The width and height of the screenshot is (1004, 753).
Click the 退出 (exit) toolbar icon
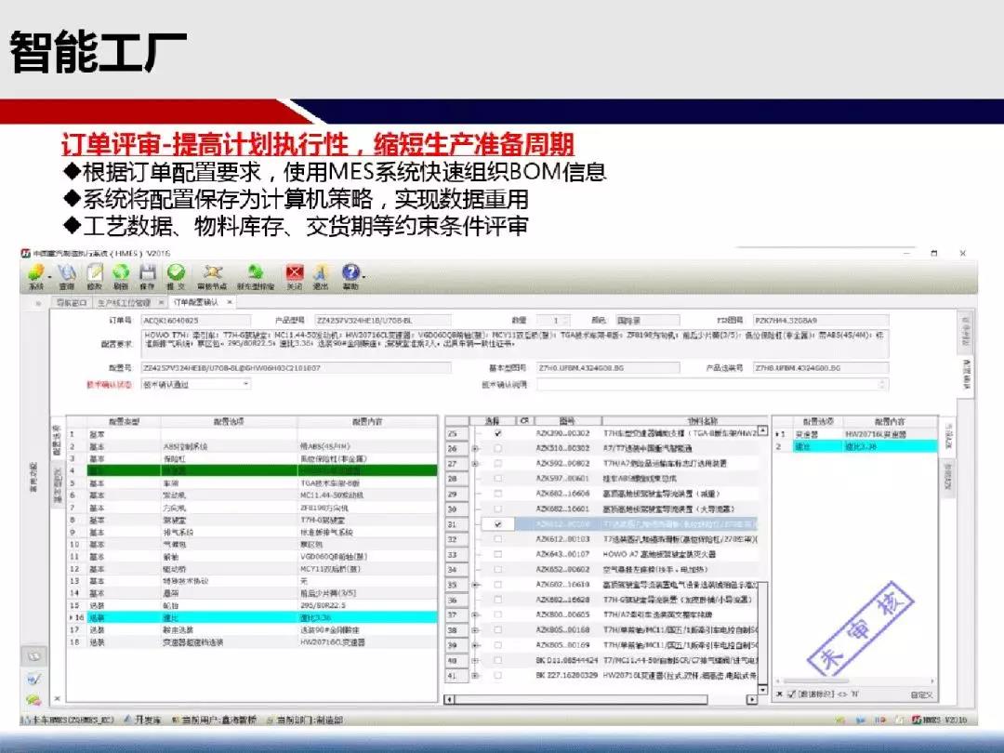(x=321, y=272)
